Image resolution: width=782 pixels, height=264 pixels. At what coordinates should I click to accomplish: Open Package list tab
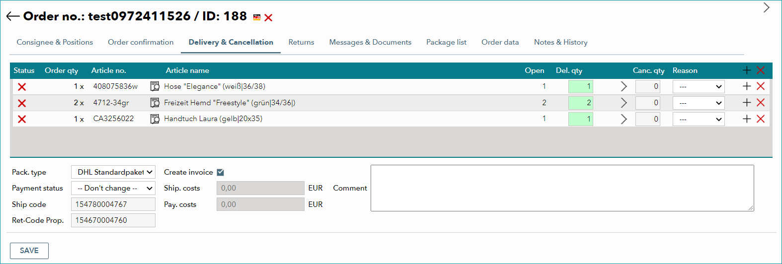pos(446,42)
